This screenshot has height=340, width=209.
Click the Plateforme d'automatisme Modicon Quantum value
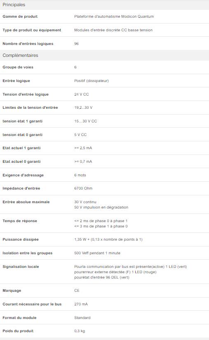(114, 16)
